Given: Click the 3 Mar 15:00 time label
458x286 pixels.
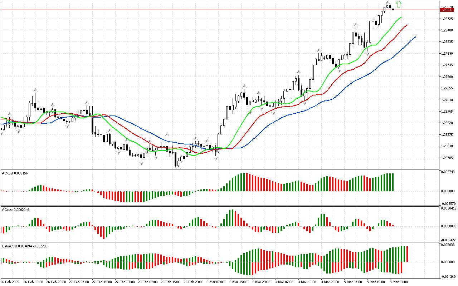Looking at the screenshot, I should pyautogui.click(x=239, y=282).
